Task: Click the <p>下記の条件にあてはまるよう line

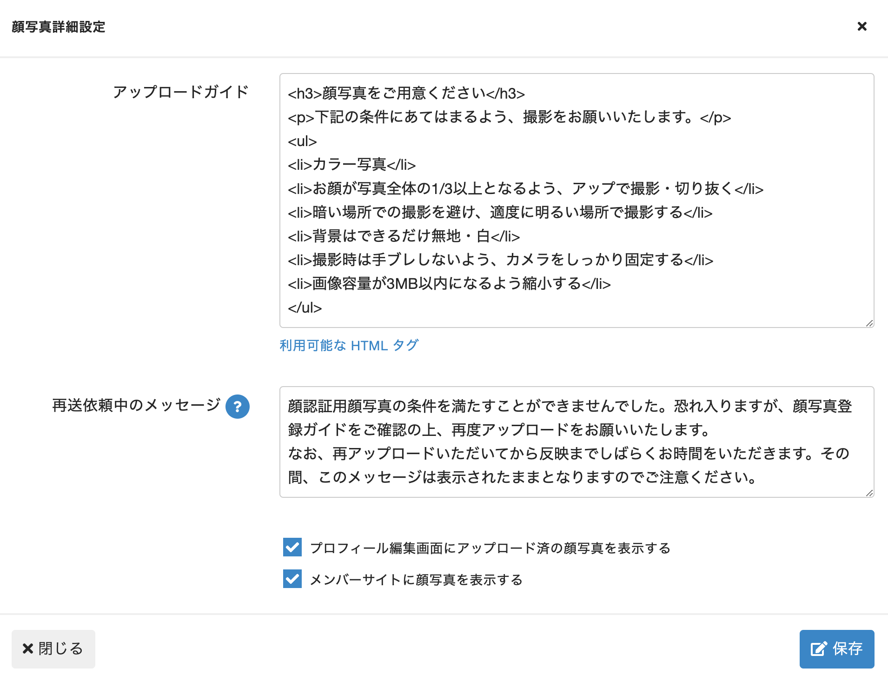Action: (509, 117)
